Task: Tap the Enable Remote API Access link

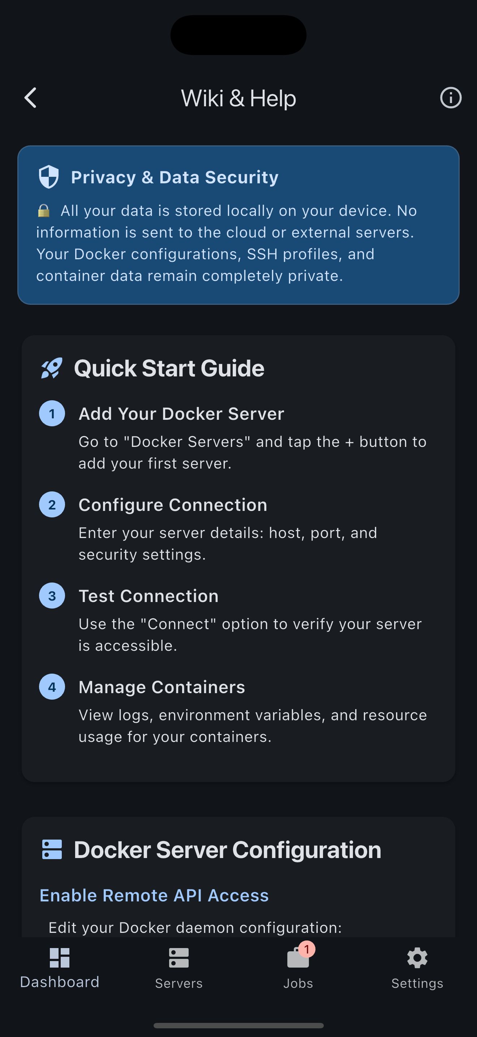Action: pyautogui.click(x=154, y=895)
